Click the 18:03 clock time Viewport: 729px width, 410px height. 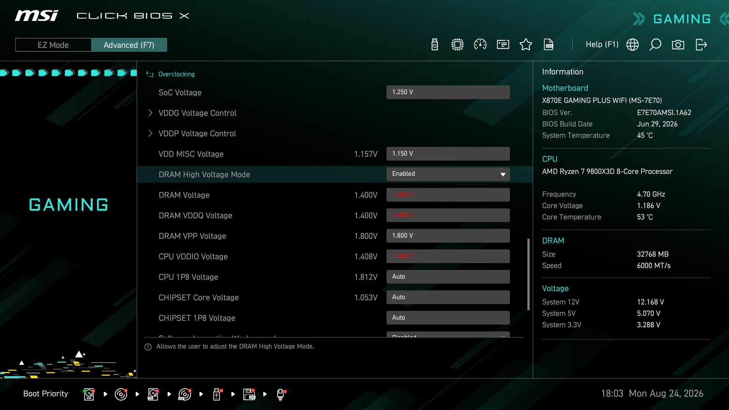point(612,394)
